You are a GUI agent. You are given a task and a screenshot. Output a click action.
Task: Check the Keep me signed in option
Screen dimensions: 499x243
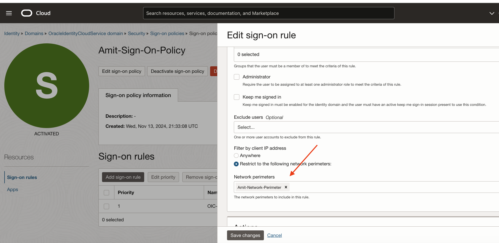coord(236,97)
